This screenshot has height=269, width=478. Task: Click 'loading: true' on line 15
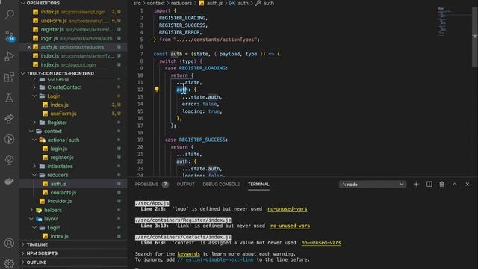coord(202,111)
